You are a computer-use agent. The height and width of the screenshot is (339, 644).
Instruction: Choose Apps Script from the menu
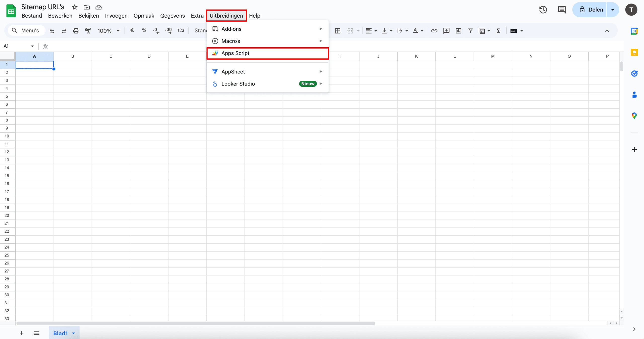[x=268, y=53]
